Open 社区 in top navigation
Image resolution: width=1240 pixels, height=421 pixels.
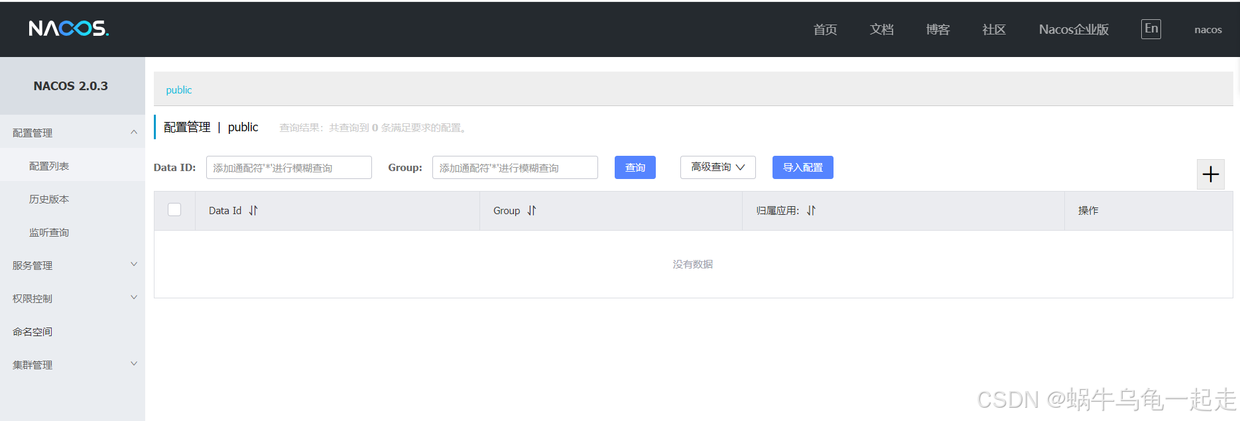point(994,29)
